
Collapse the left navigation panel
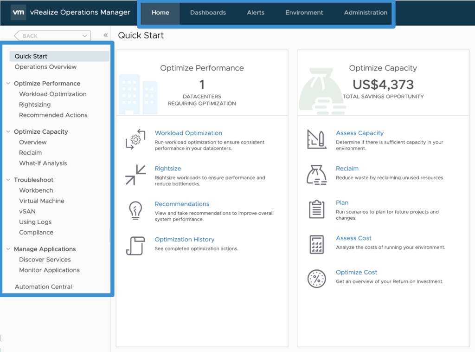click(106, 35)
